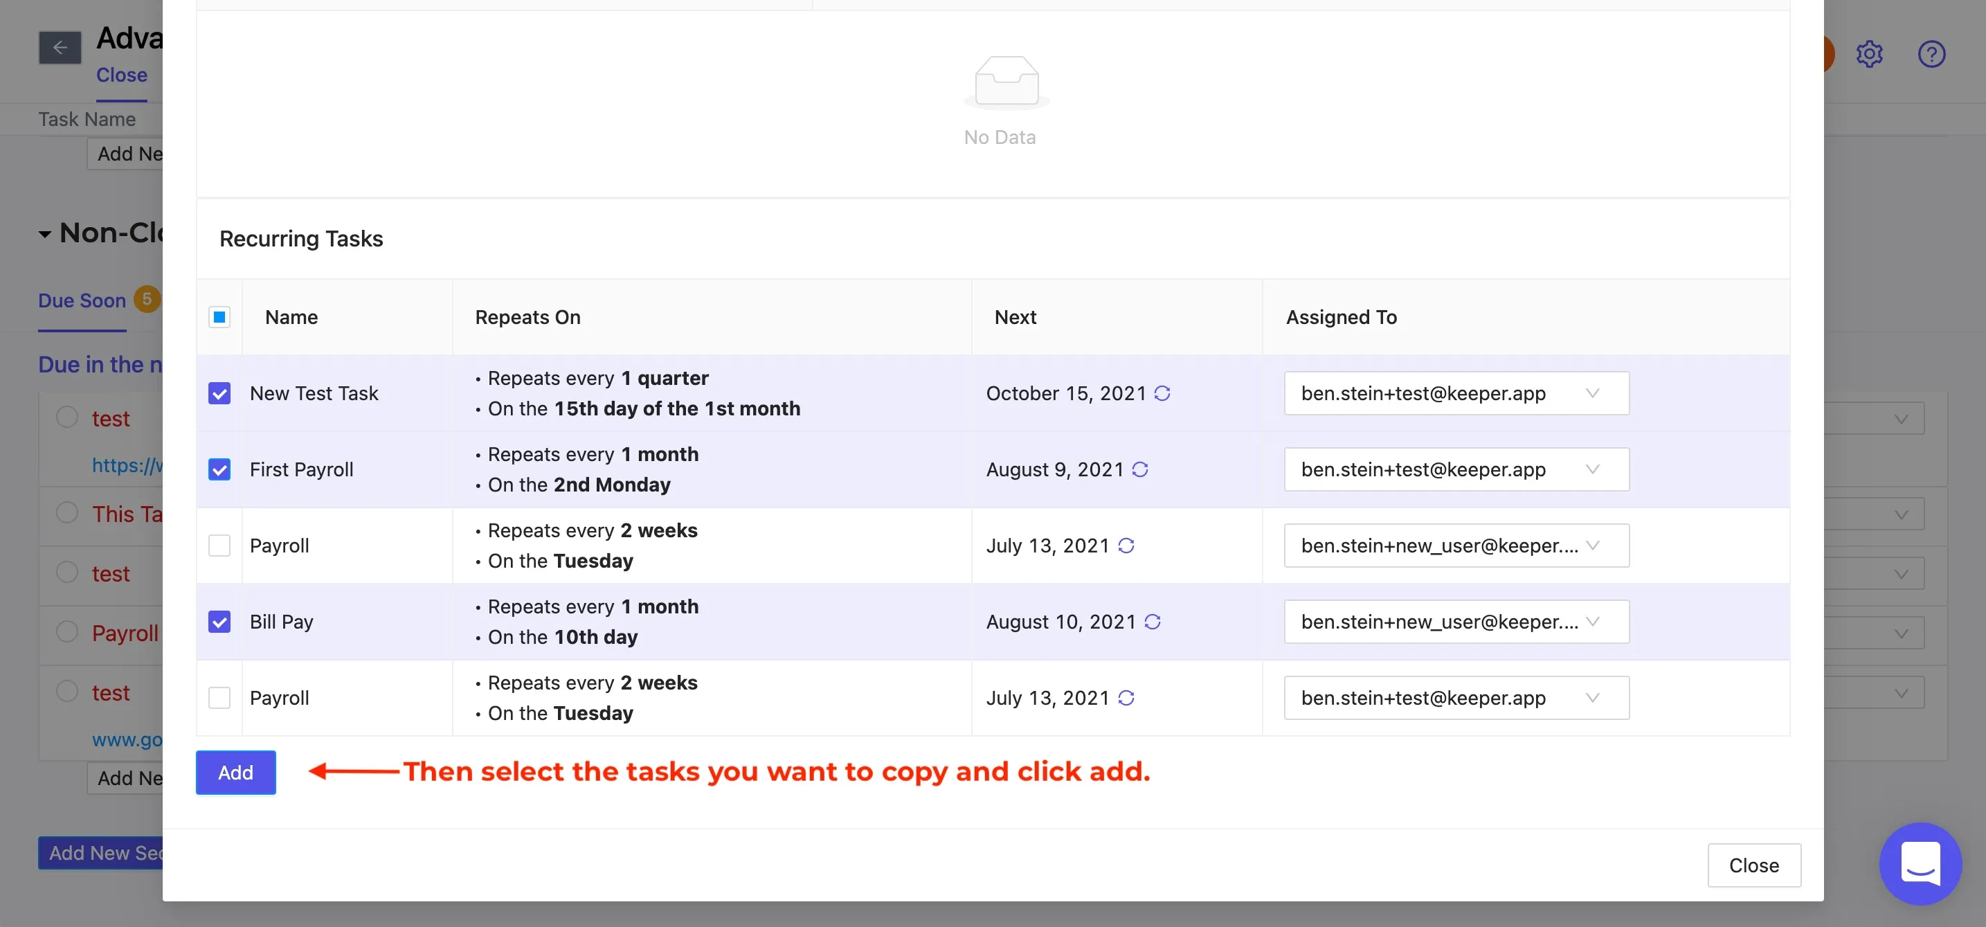Mark the background Payroll task's circle complete
Viewport: 1986px width, 927px height.
pos(67,631)
